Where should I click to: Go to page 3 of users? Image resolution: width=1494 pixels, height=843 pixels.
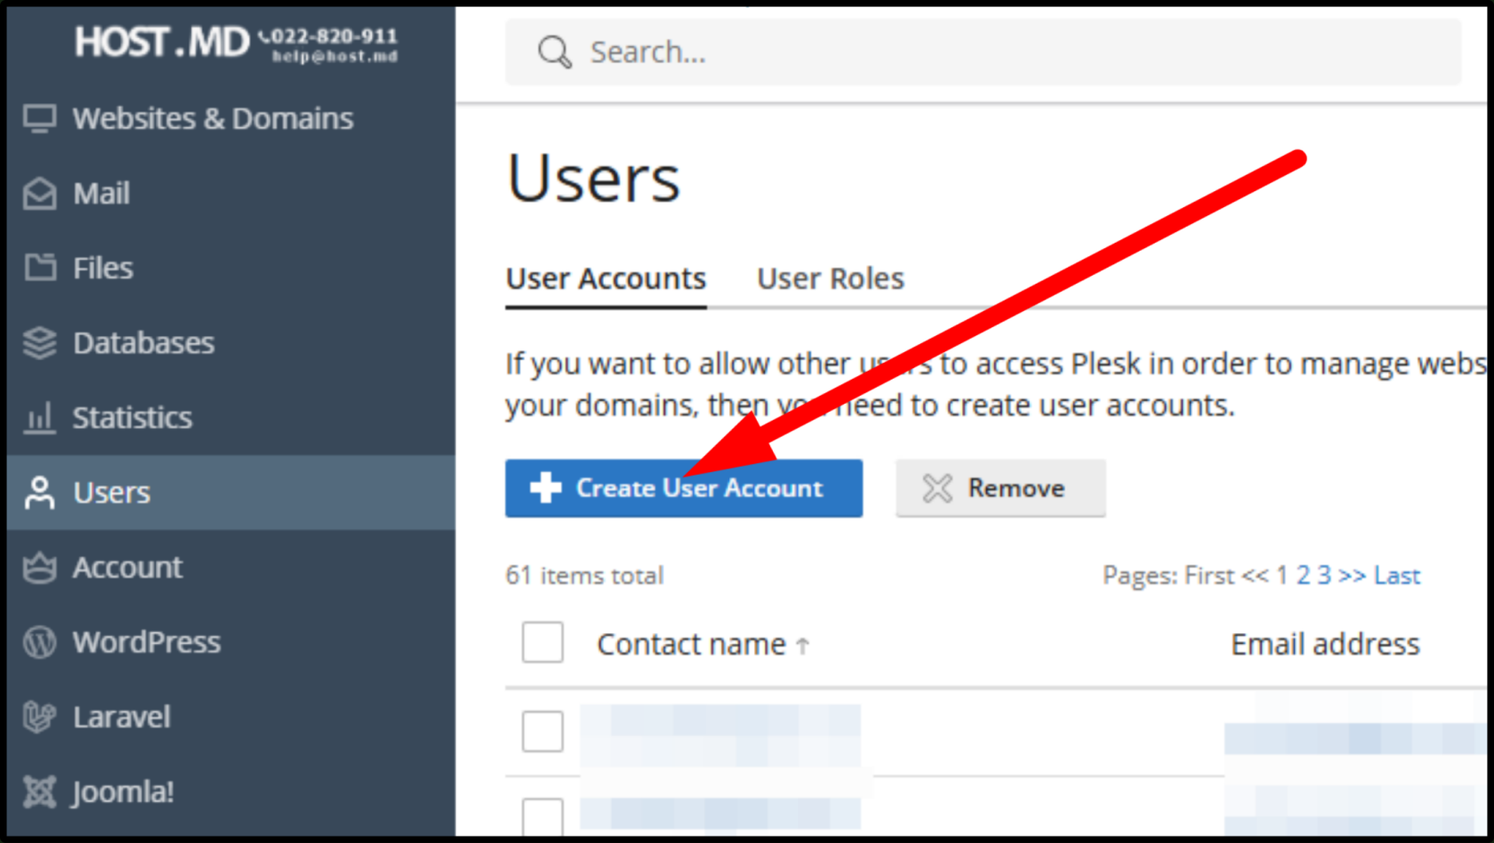(1324, 575)
